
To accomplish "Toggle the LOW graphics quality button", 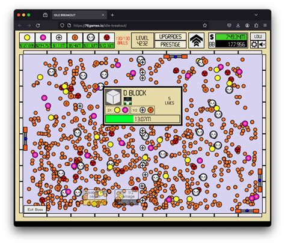I will [x=258, y=37].
